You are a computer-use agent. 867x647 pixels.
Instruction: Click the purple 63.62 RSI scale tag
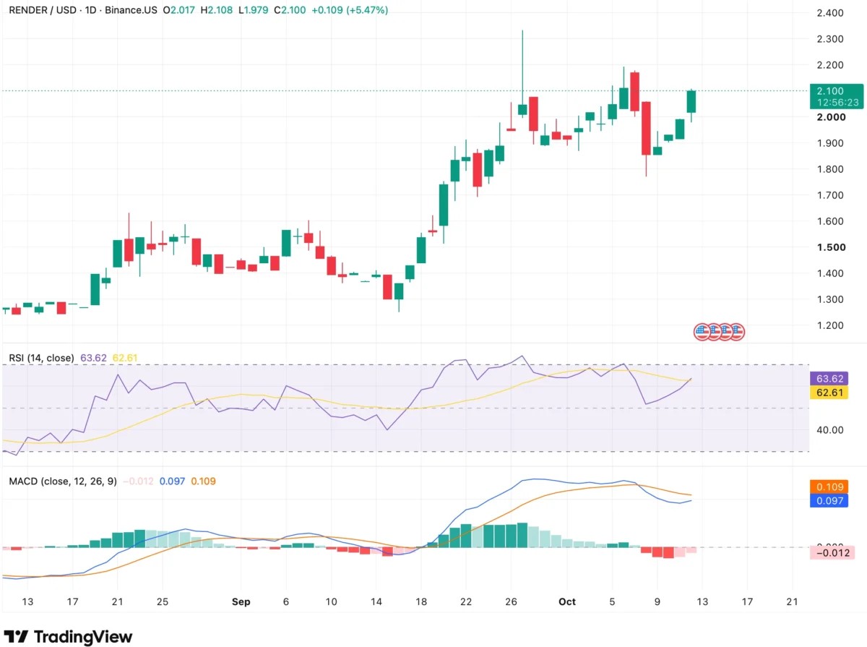coord(827,378)
